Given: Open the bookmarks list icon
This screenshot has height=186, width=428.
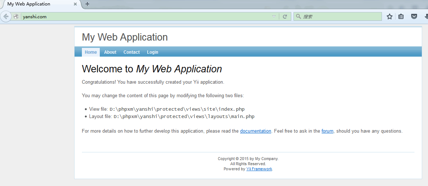Looking at the screenshot, I should pos(401,16).
